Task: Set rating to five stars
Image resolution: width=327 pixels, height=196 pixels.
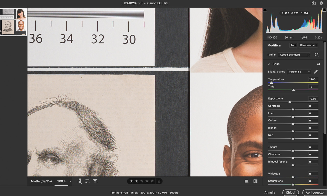Action: point(152,181)
